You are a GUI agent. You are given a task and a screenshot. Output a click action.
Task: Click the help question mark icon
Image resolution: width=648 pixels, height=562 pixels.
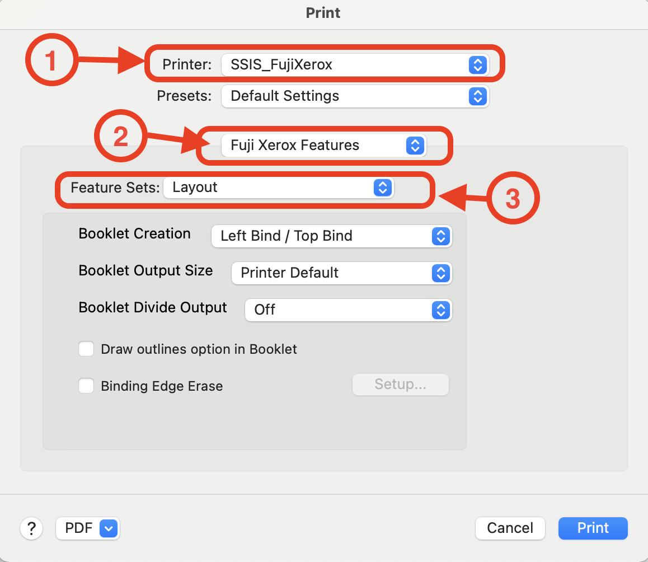(x=31, y=528)
